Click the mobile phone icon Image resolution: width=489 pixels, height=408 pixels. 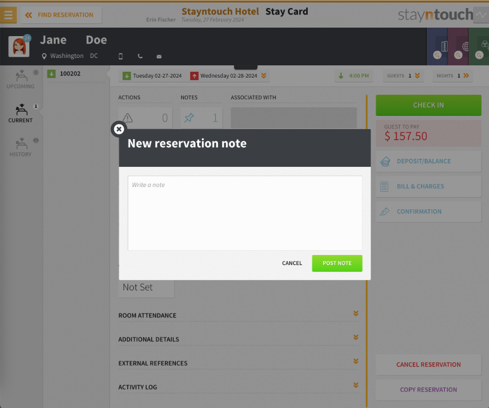point(121,56)
